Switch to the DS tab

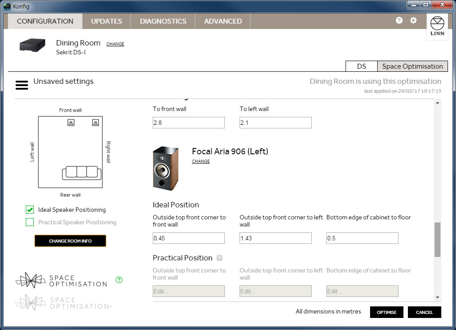click(362, 66)
